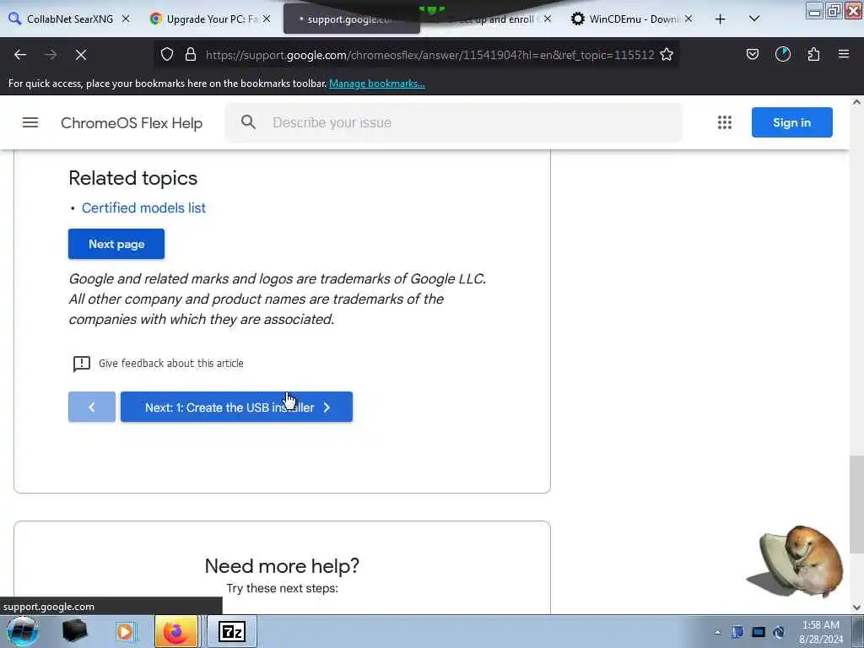
Task: Click the address bar URL
Action: (x=429, y=55)
